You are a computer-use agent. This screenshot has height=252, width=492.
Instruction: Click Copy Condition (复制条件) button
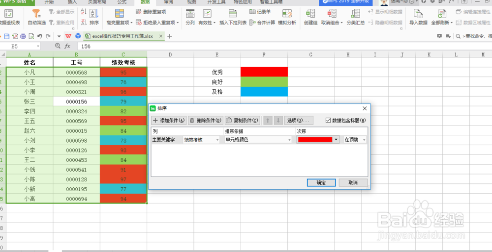click(243, 121)
